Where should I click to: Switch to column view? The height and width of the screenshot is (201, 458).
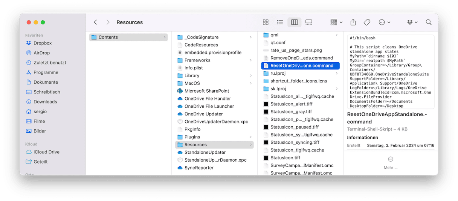295,22
